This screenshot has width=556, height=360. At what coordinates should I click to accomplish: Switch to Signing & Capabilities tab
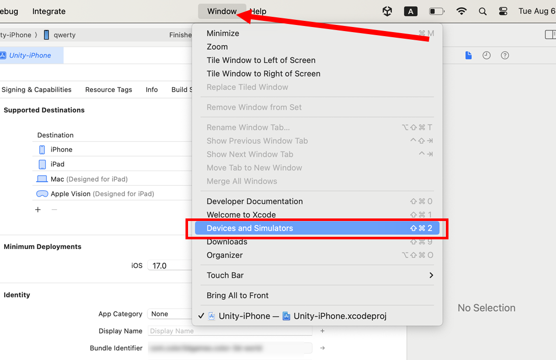point(37,90)
